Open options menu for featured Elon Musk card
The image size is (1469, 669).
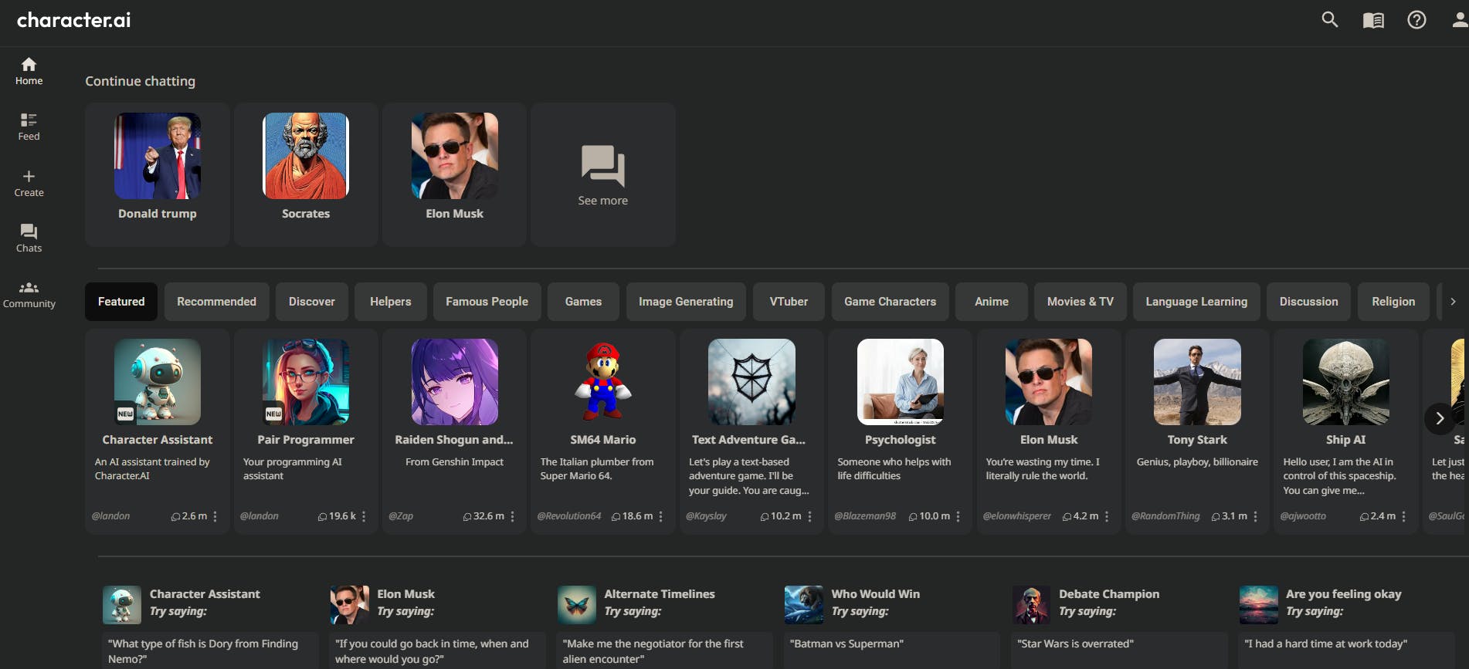click(1107, 516)
